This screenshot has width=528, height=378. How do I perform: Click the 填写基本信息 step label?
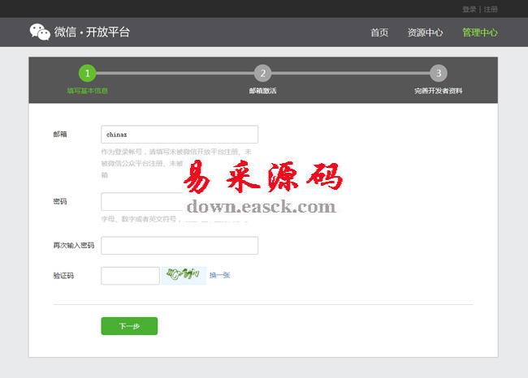tap(87, 91)
